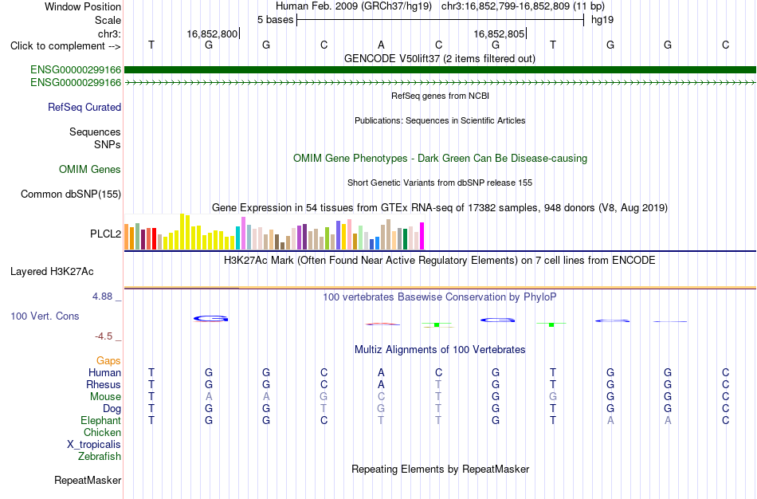
Task: Click the H3K27Ac Mark on 7 cell lines title
Action: [x=440, y=261]
